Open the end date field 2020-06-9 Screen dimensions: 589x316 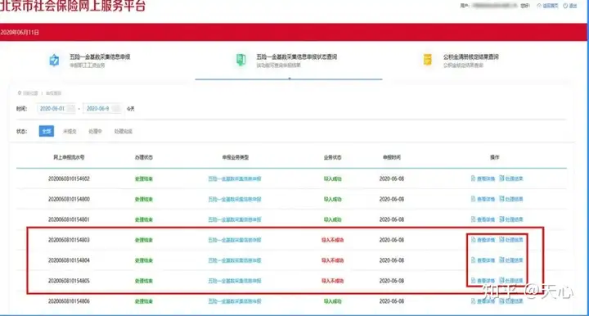point(102,109)
